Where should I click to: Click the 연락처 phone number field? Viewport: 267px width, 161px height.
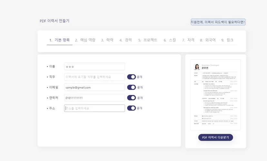pyautogui.click(x=94, y=98)
